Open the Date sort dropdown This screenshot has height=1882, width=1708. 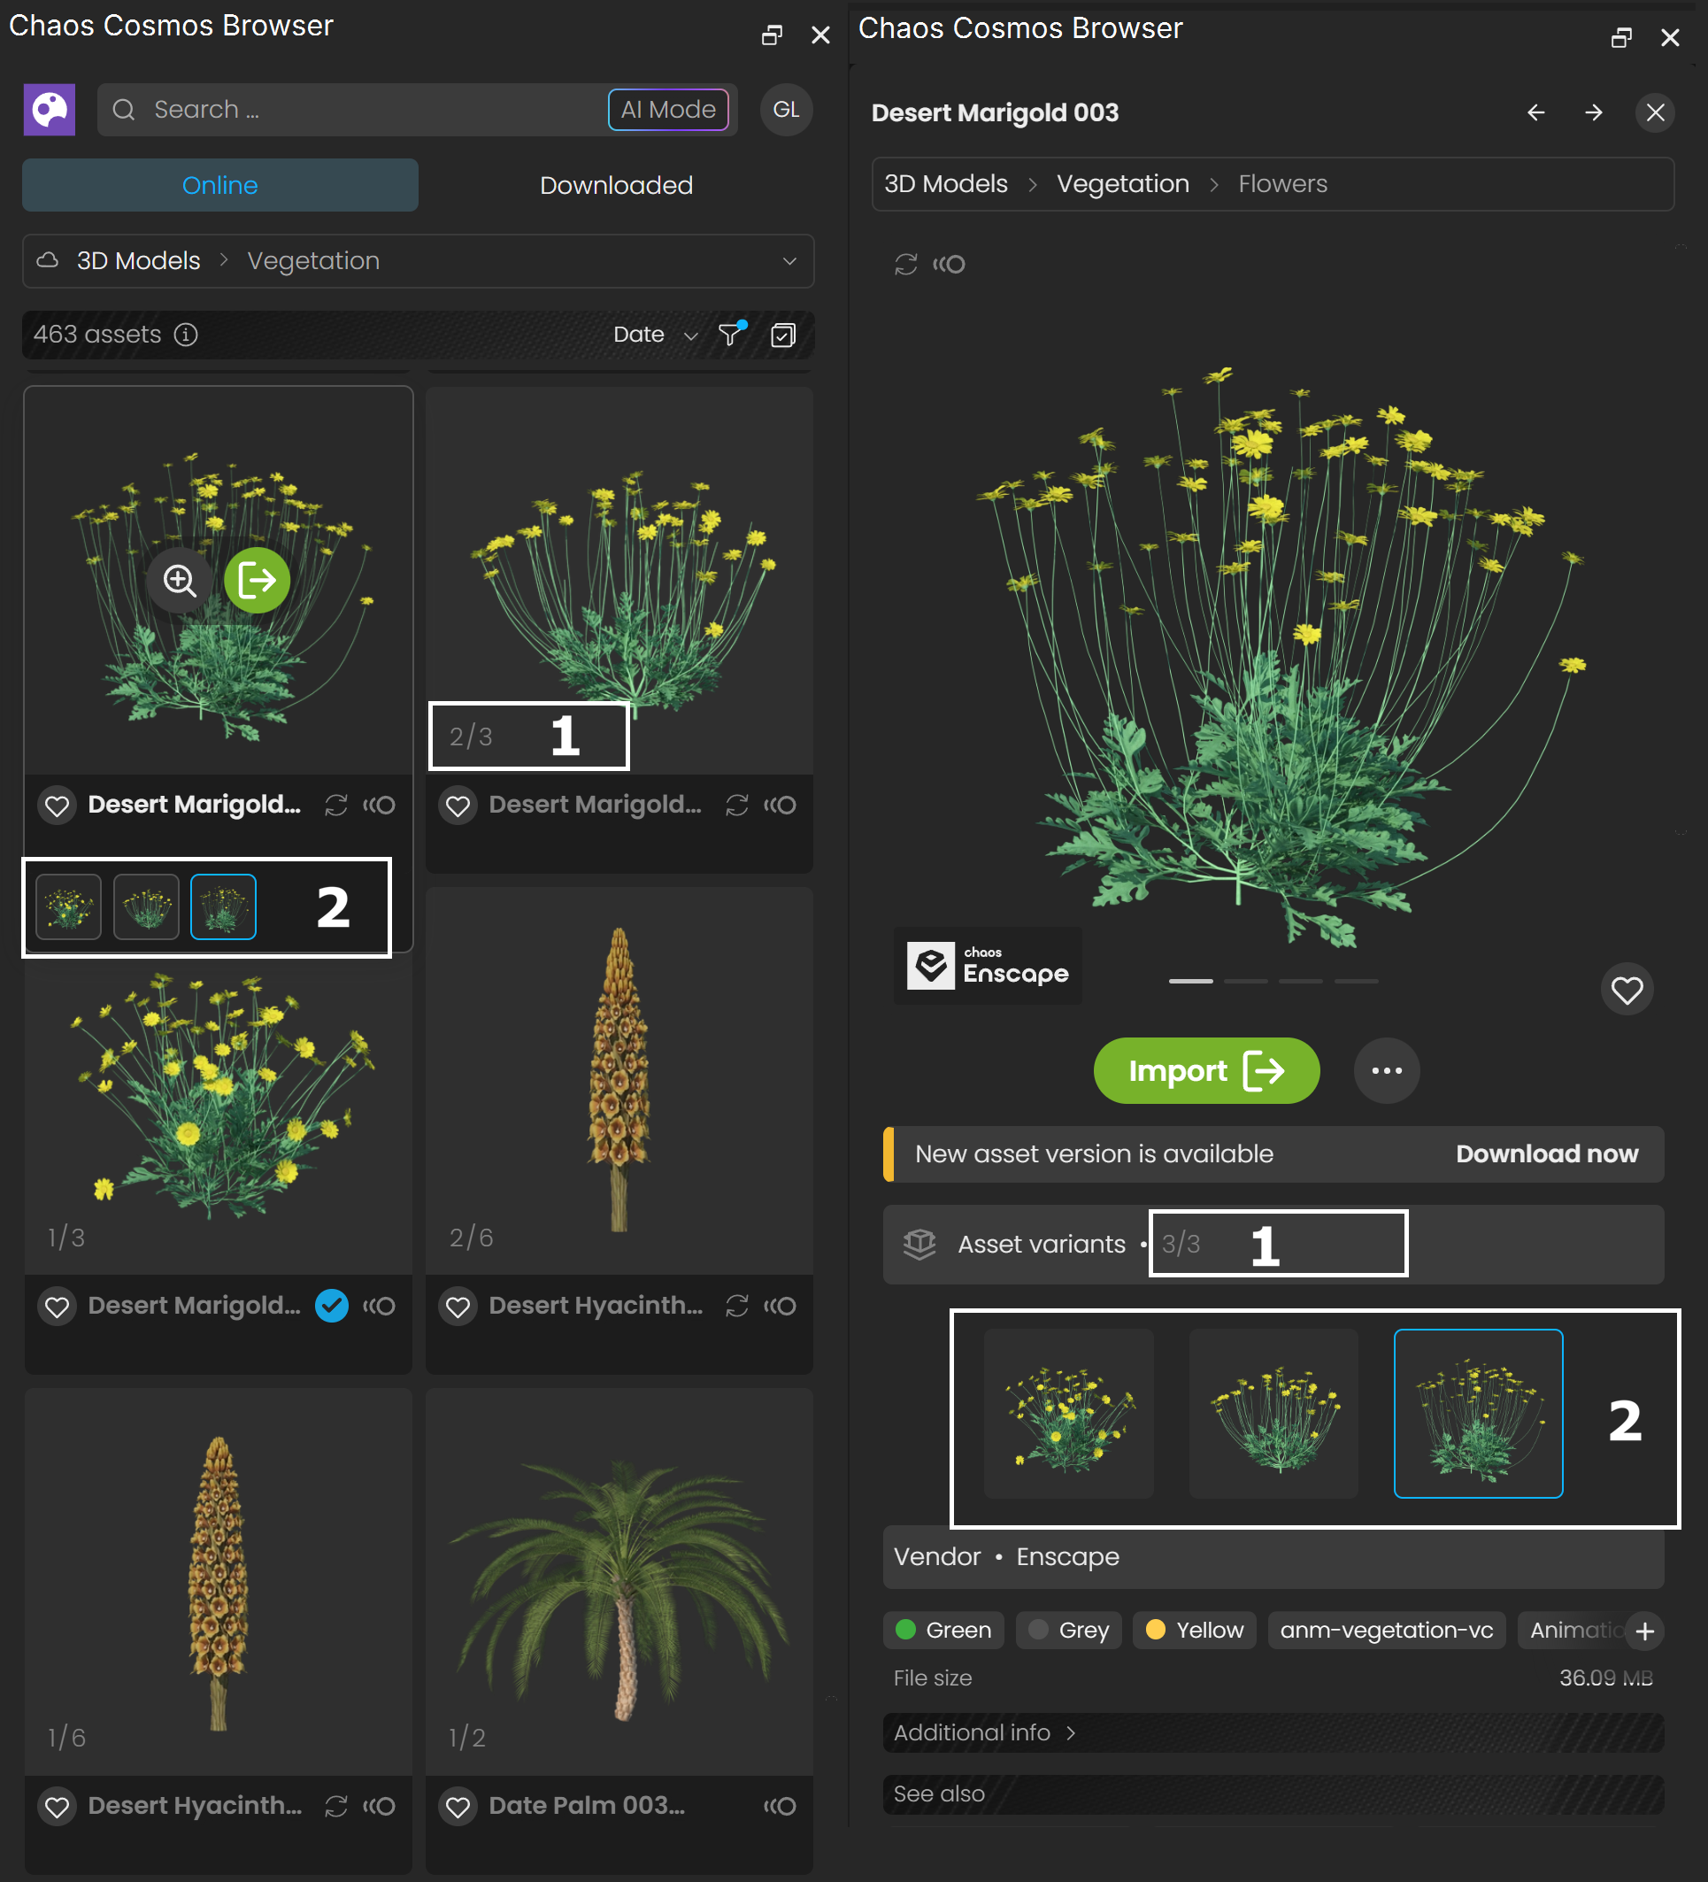point(655,335)
